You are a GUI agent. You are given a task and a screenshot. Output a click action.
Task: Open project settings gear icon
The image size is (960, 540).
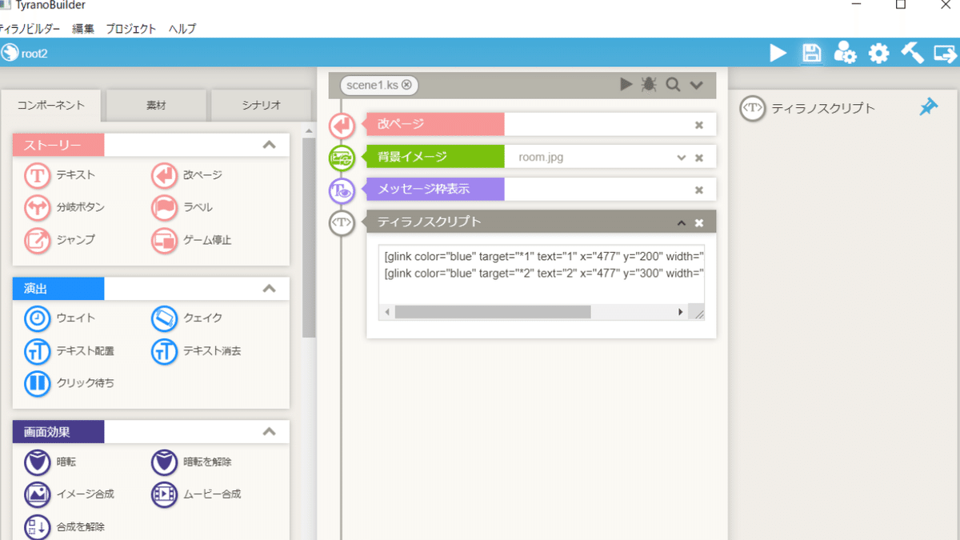879,54
